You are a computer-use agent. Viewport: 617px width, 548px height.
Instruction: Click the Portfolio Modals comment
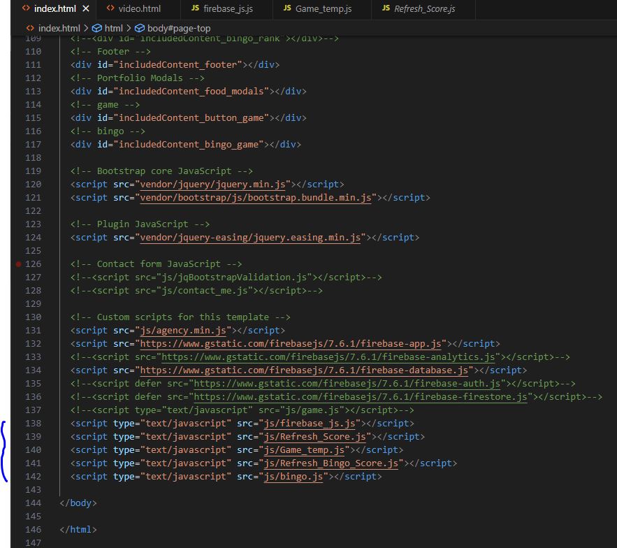click(x=138, y=78)
